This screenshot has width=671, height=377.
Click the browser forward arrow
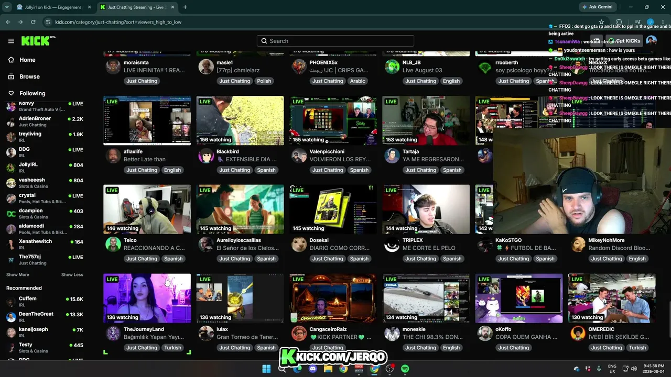point(20,22)
